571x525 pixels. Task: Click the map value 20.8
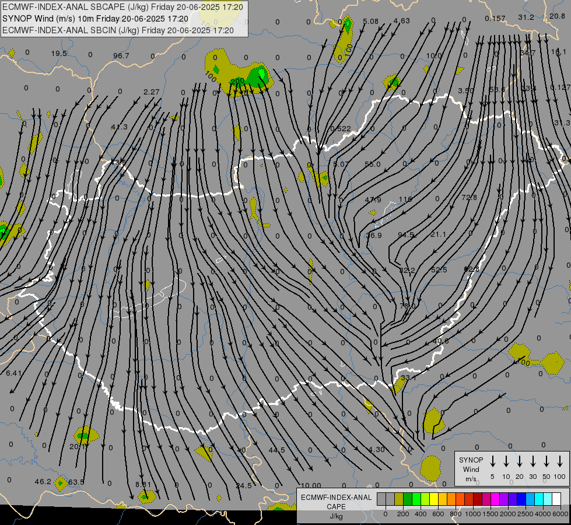point(557,16)
